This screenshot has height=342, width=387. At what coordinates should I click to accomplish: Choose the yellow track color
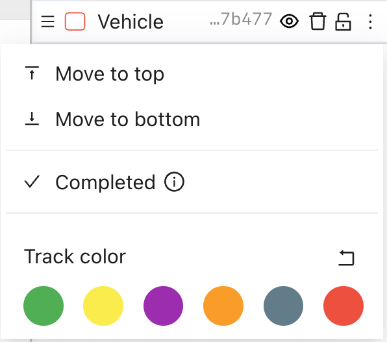click(x=103, y=306)
